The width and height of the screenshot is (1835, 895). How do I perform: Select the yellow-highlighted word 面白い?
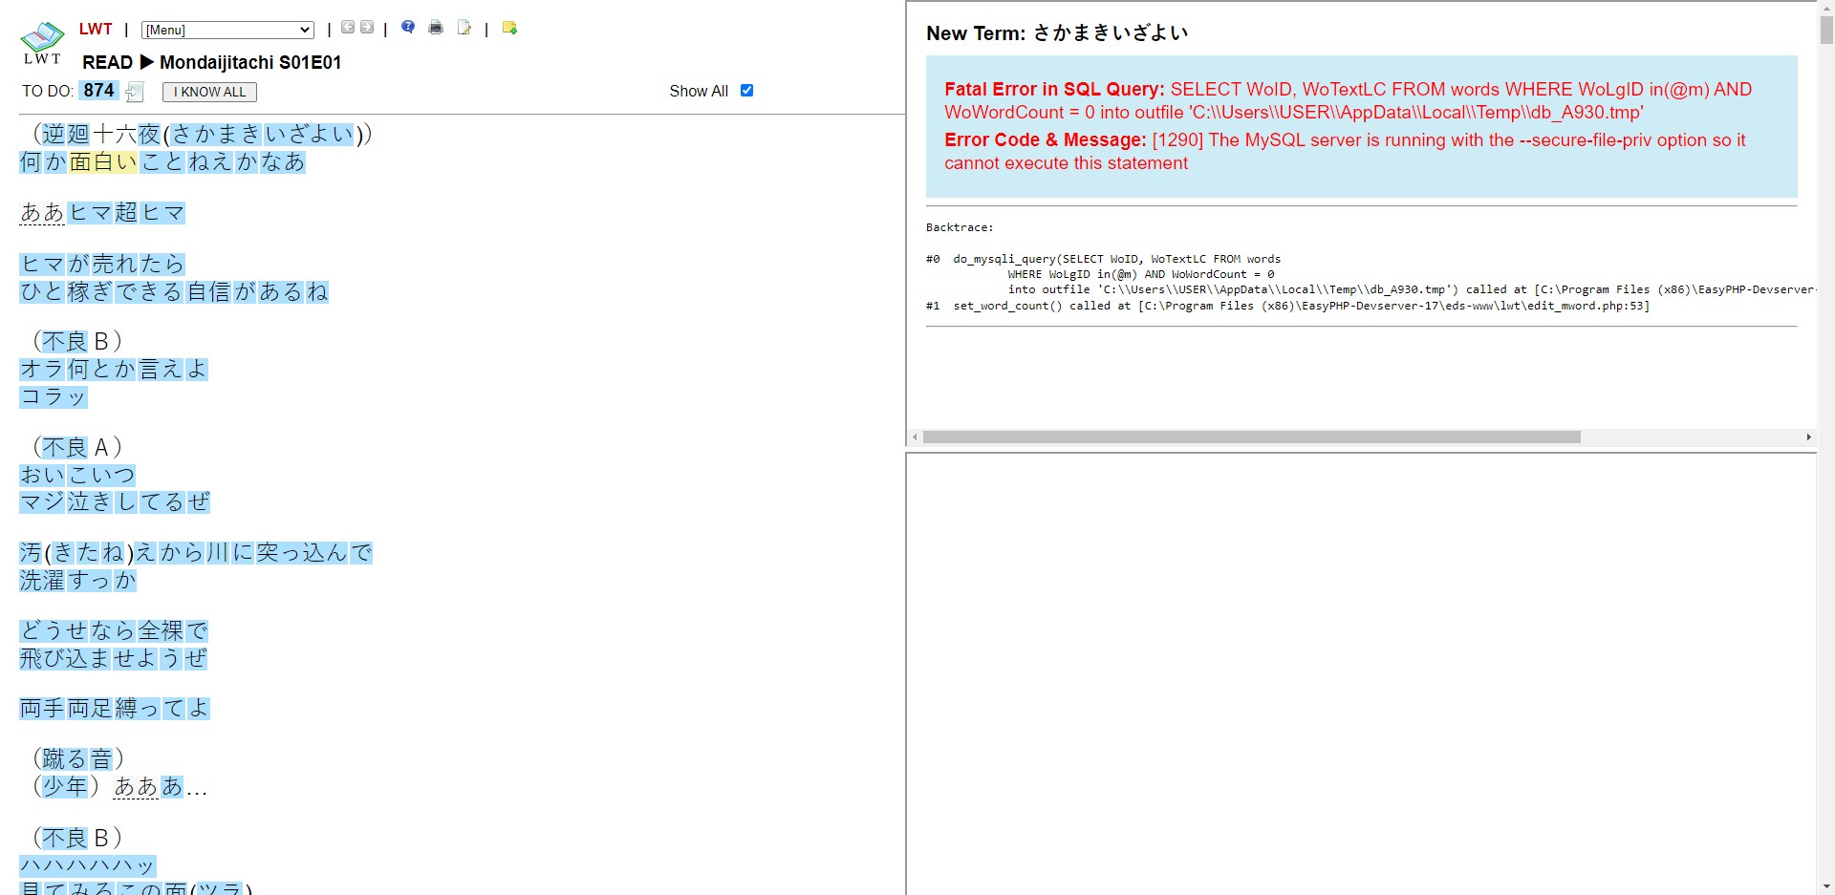[x=103, y=162]
